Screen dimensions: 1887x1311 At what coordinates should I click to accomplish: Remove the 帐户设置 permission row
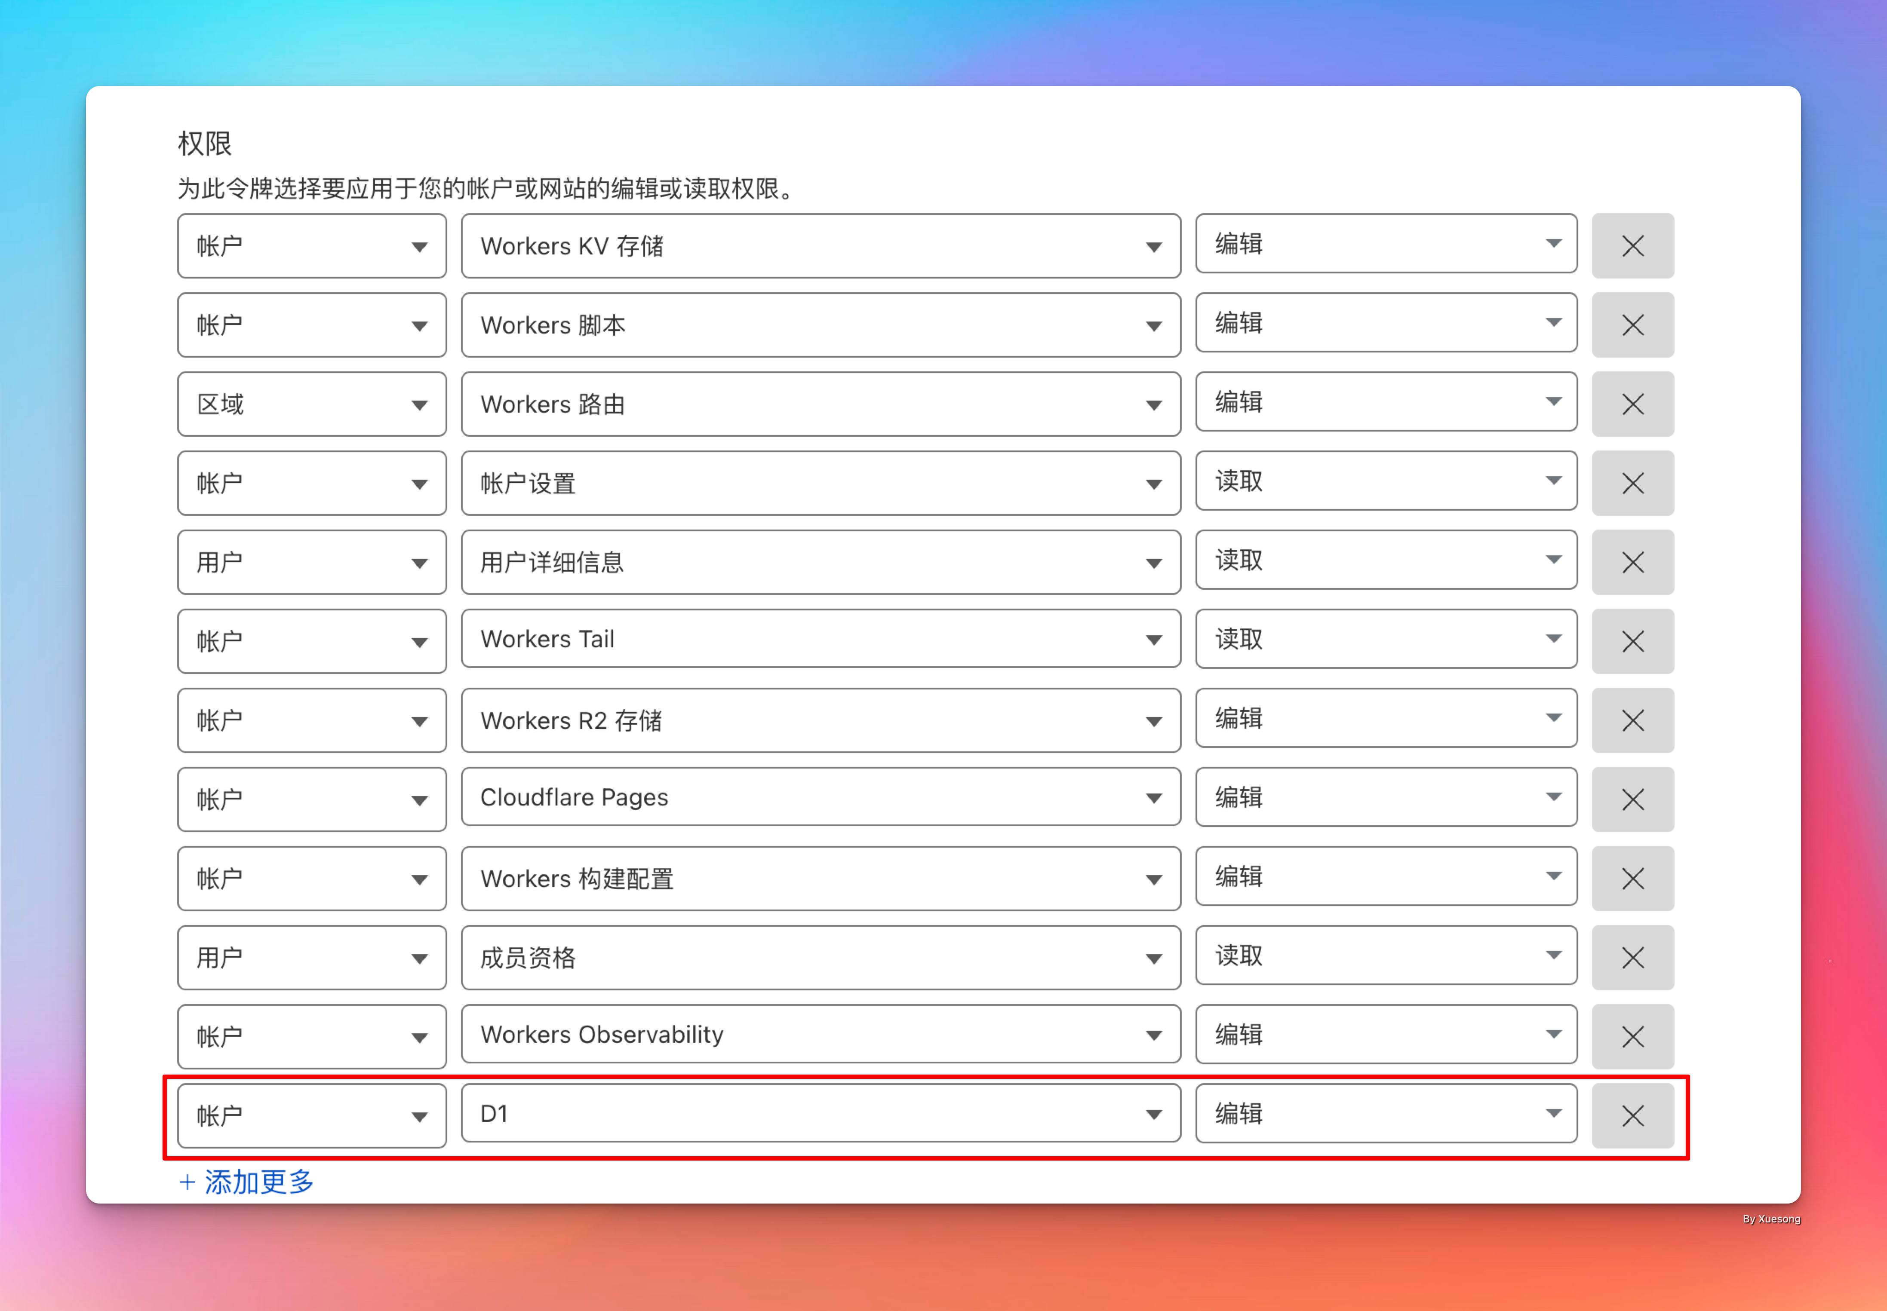[1632, 483]
